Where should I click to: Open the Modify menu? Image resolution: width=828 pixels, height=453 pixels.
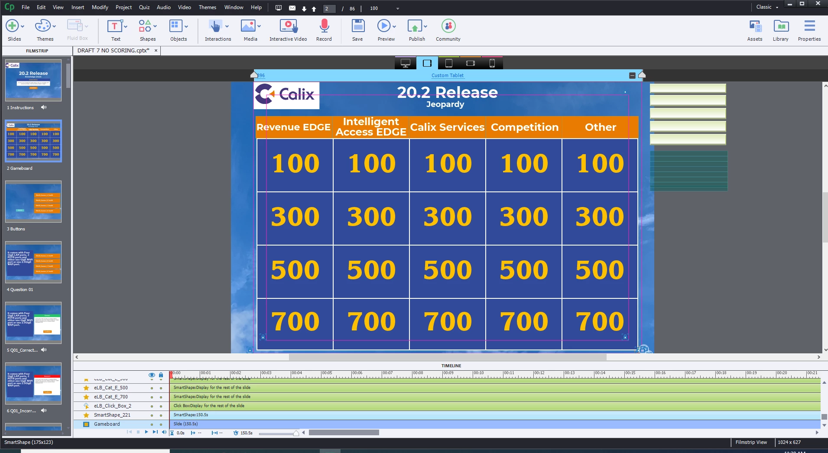[x=100, y=7]
